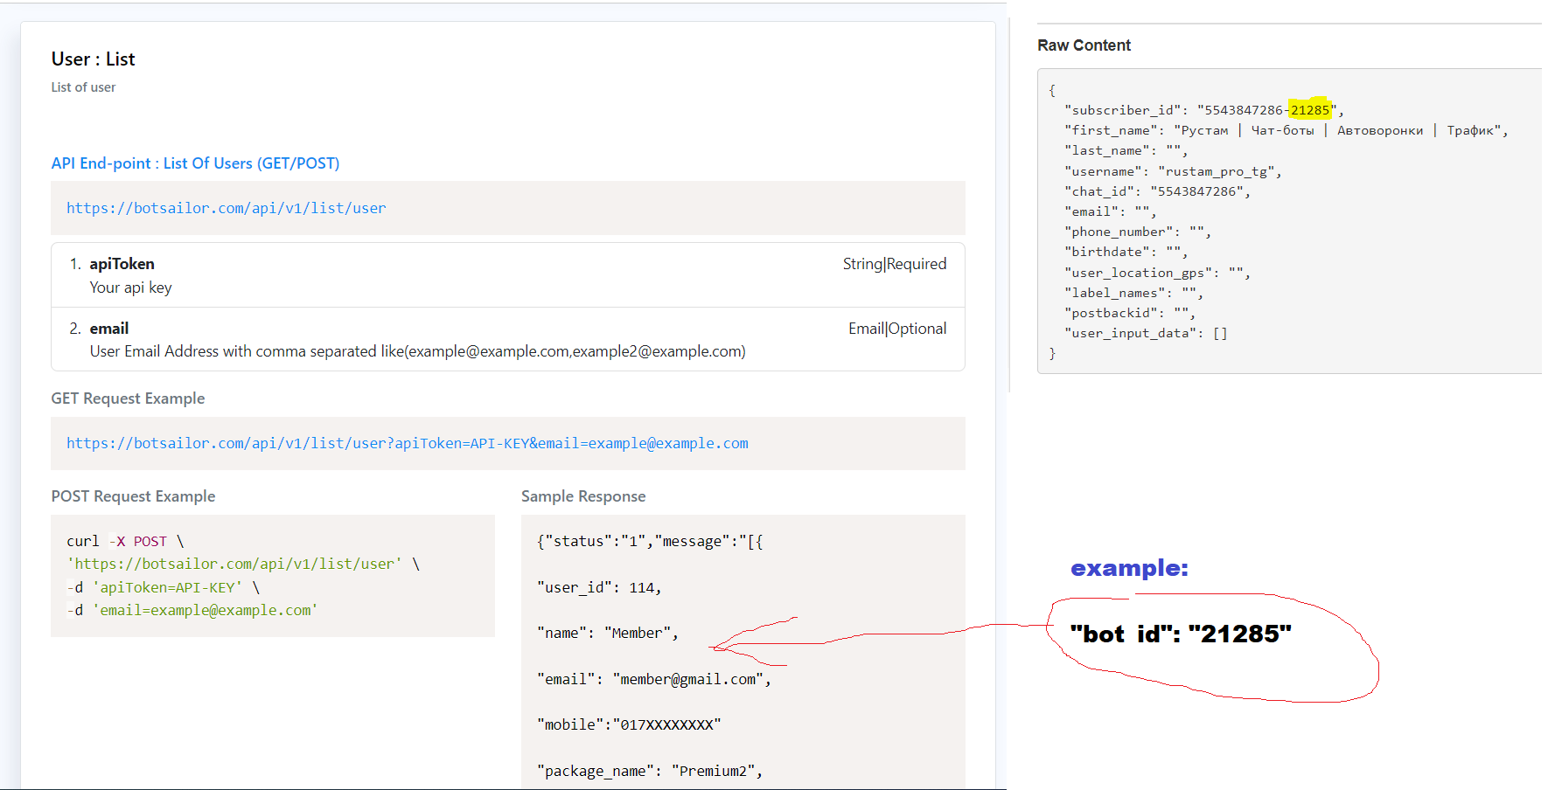Select the apiToken parameter name
The height and width of the screenshot is (790, 1562).
tap(122, 264)
